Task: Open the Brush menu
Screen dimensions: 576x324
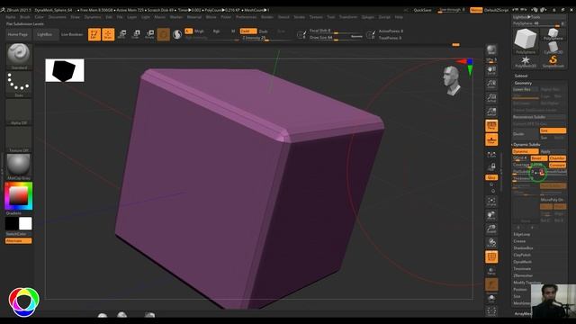Action: (25, 17)
